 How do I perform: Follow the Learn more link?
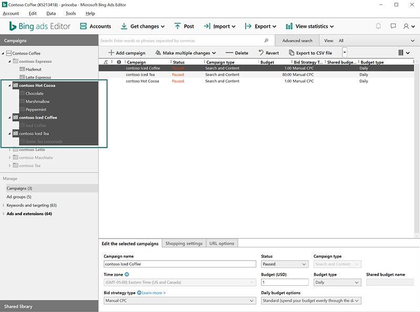point(154,293)
